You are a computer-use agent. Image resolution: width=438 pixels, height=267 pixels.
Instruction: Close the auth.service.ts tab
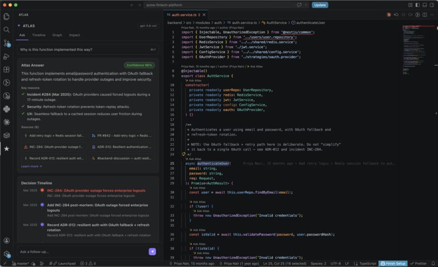click(204, 15)
